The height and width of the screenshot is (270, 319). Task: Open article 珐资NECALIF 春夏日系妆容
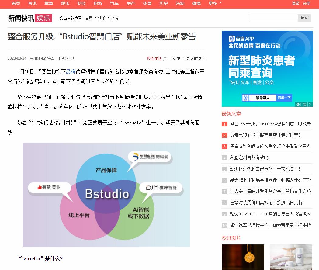point(270,214)
